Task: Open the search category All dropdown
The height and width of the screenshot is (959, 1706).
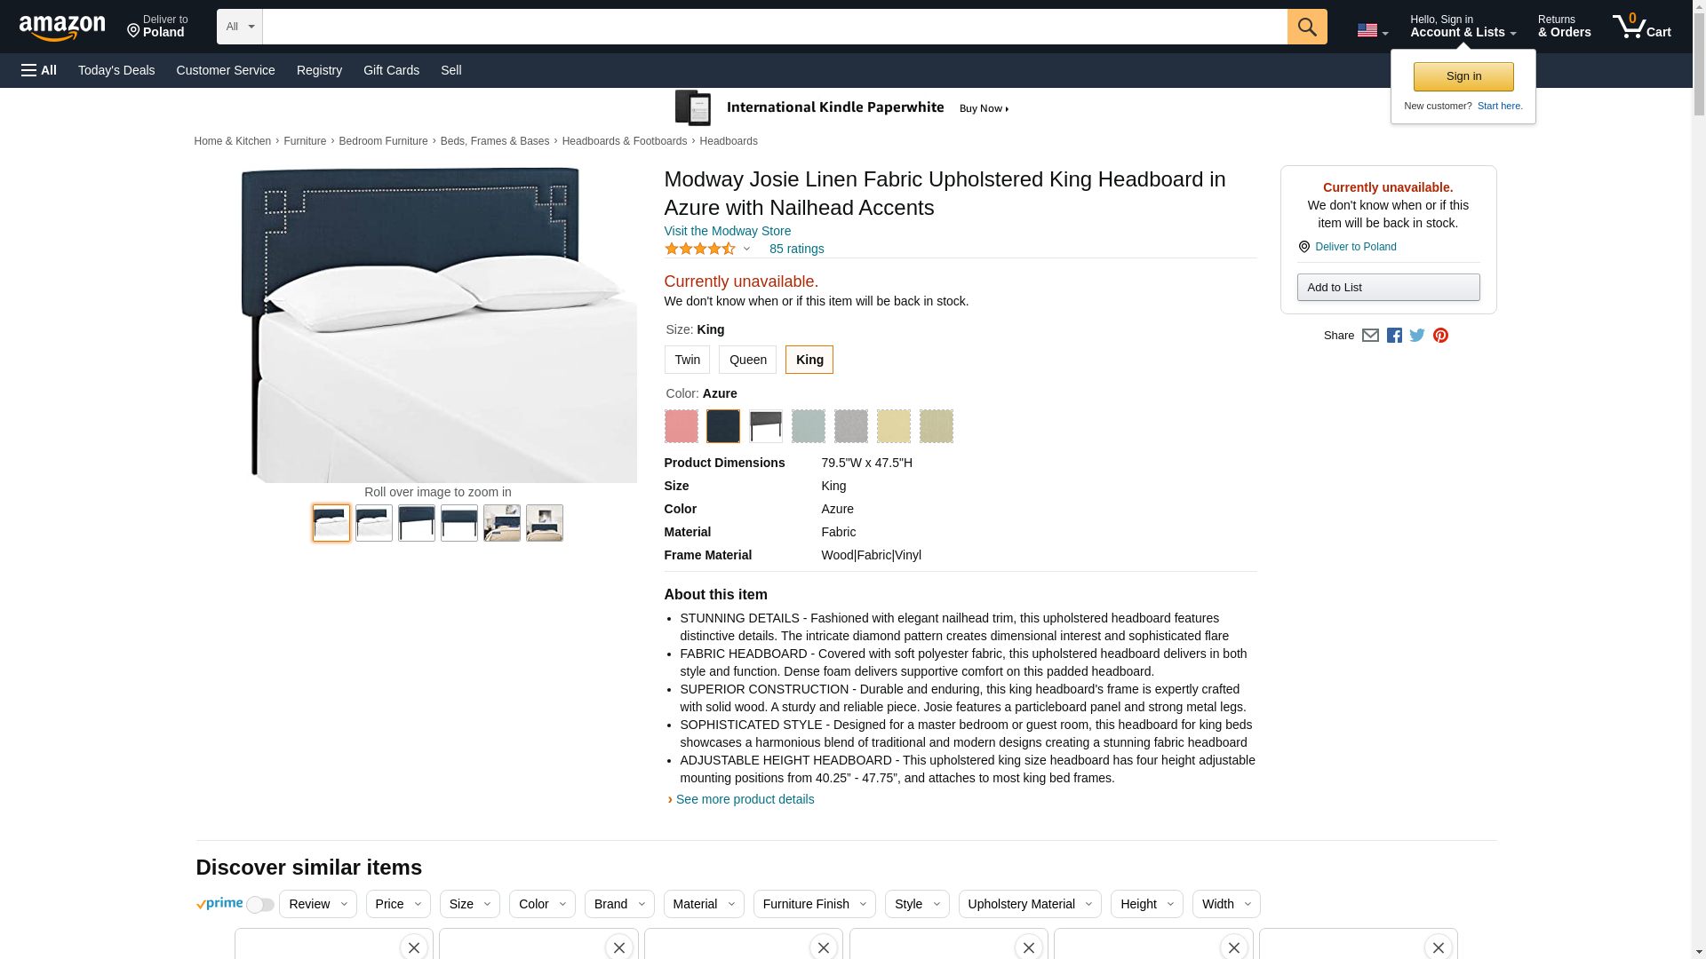Action: tap(239, 27)
